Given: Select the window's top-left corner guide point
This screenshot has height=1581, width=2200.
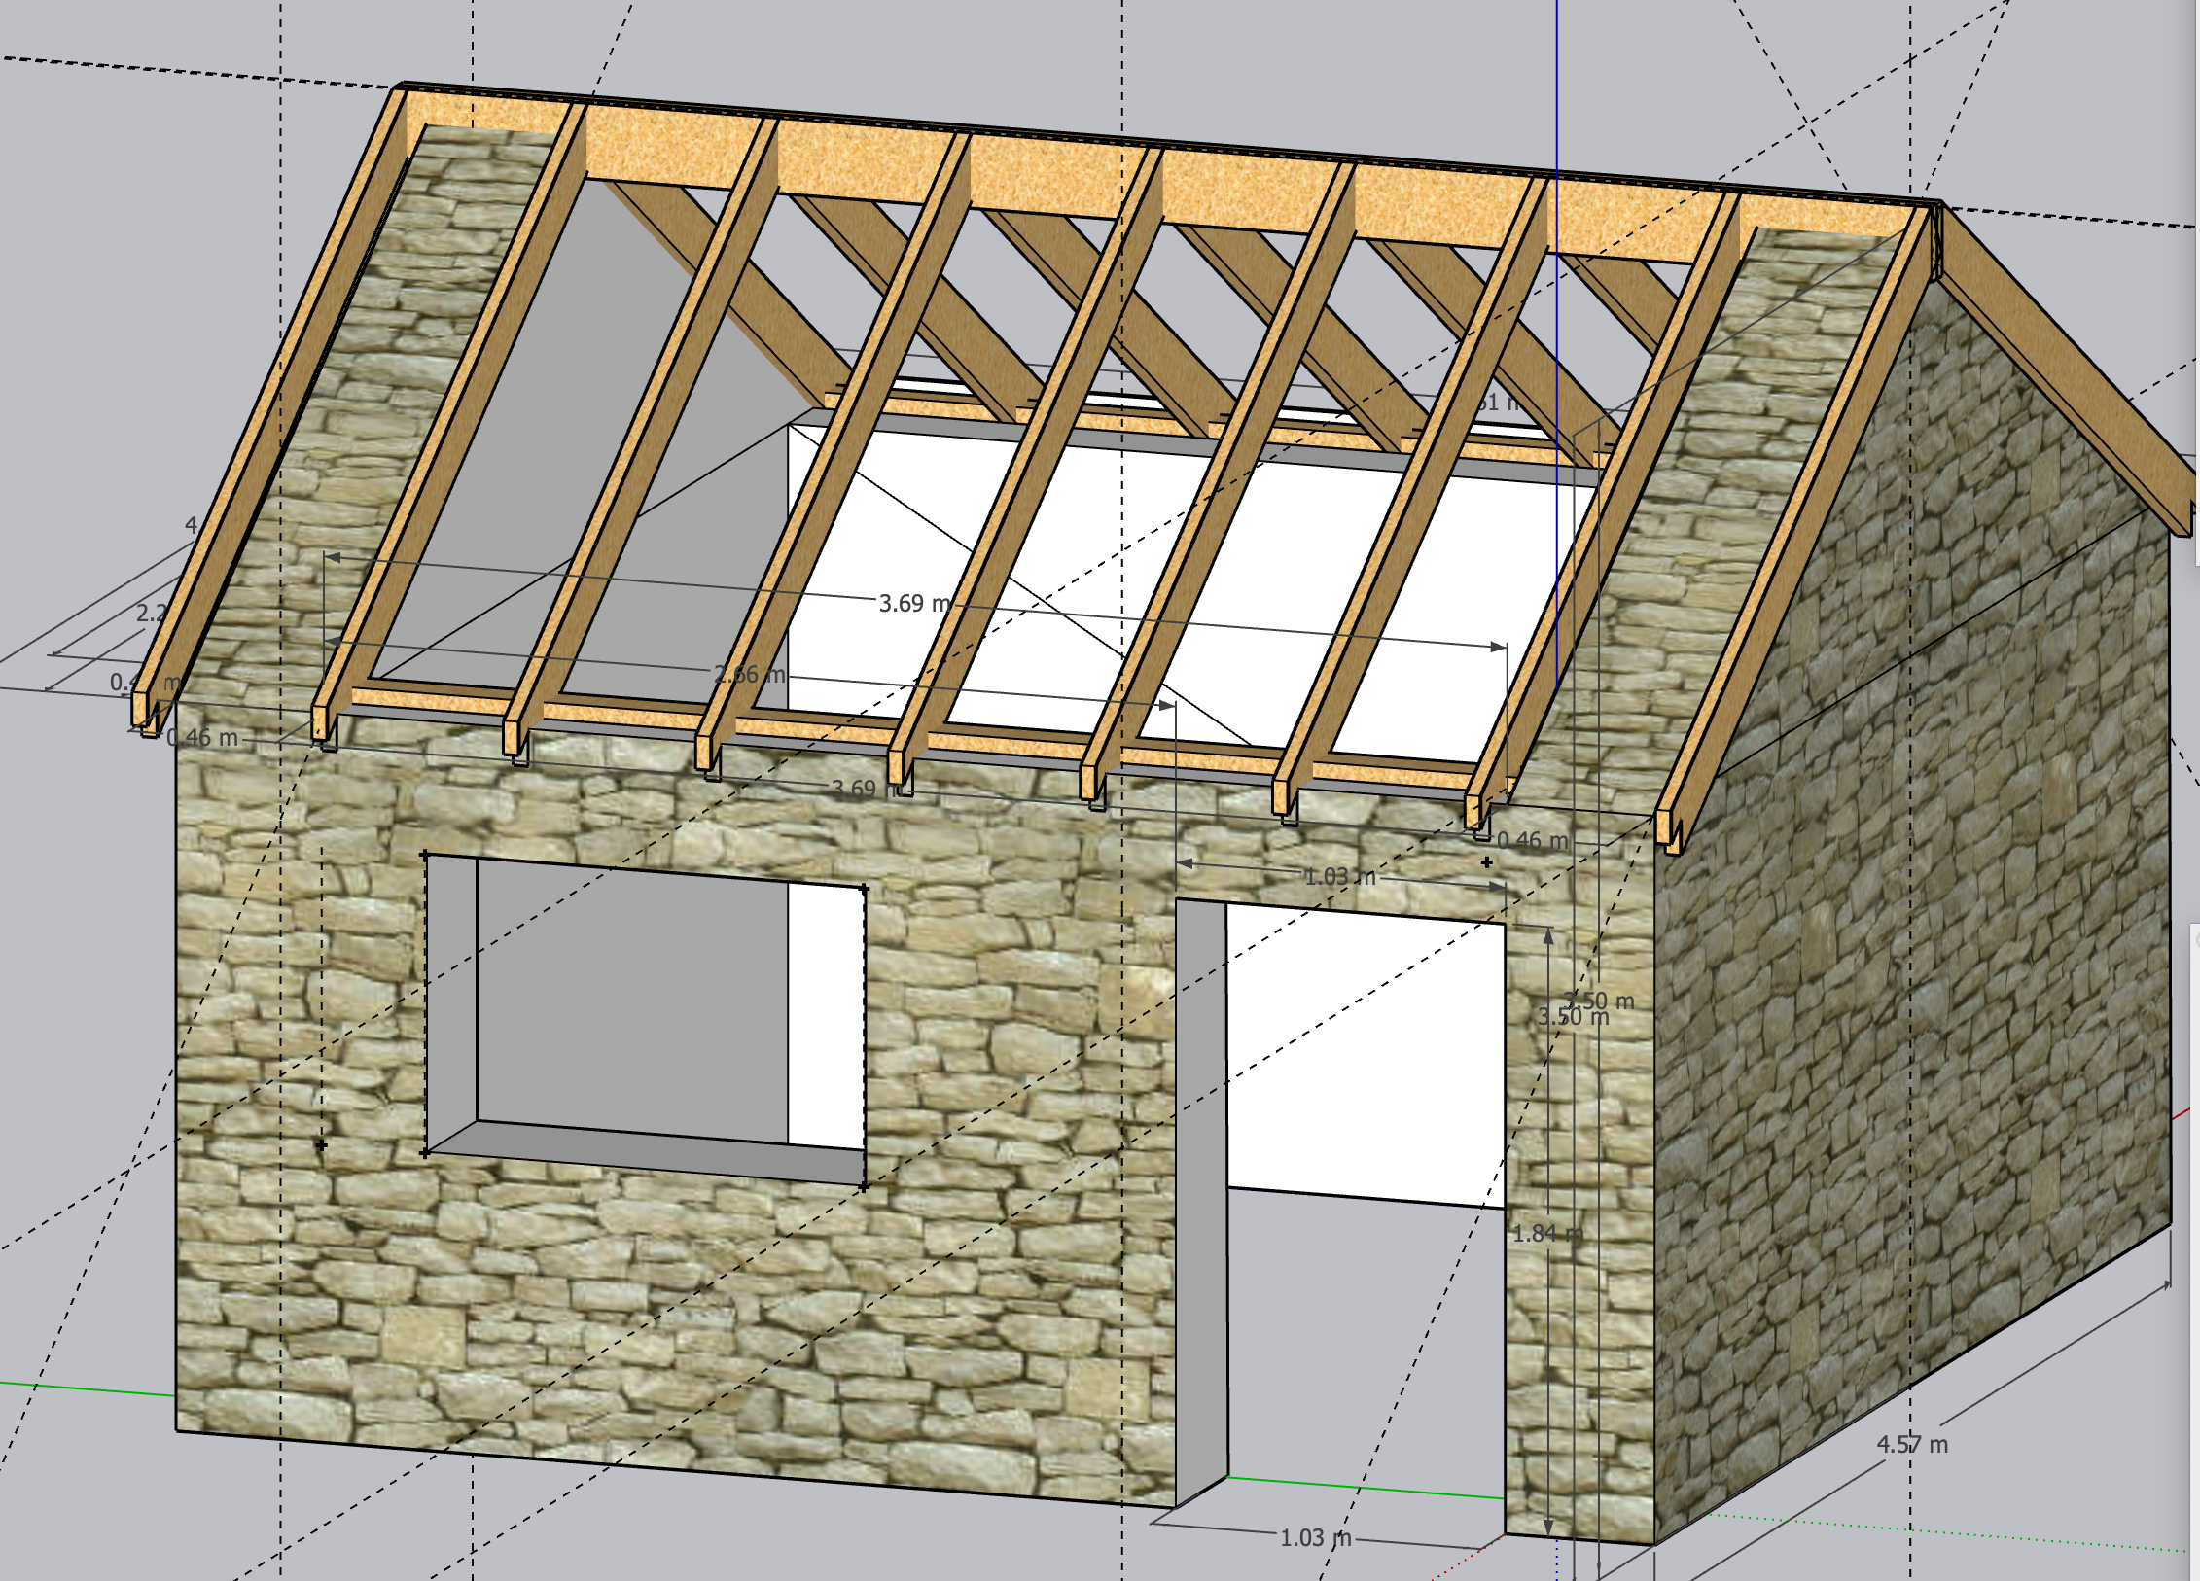Looking at the screenshot, I should coord(425,855).
